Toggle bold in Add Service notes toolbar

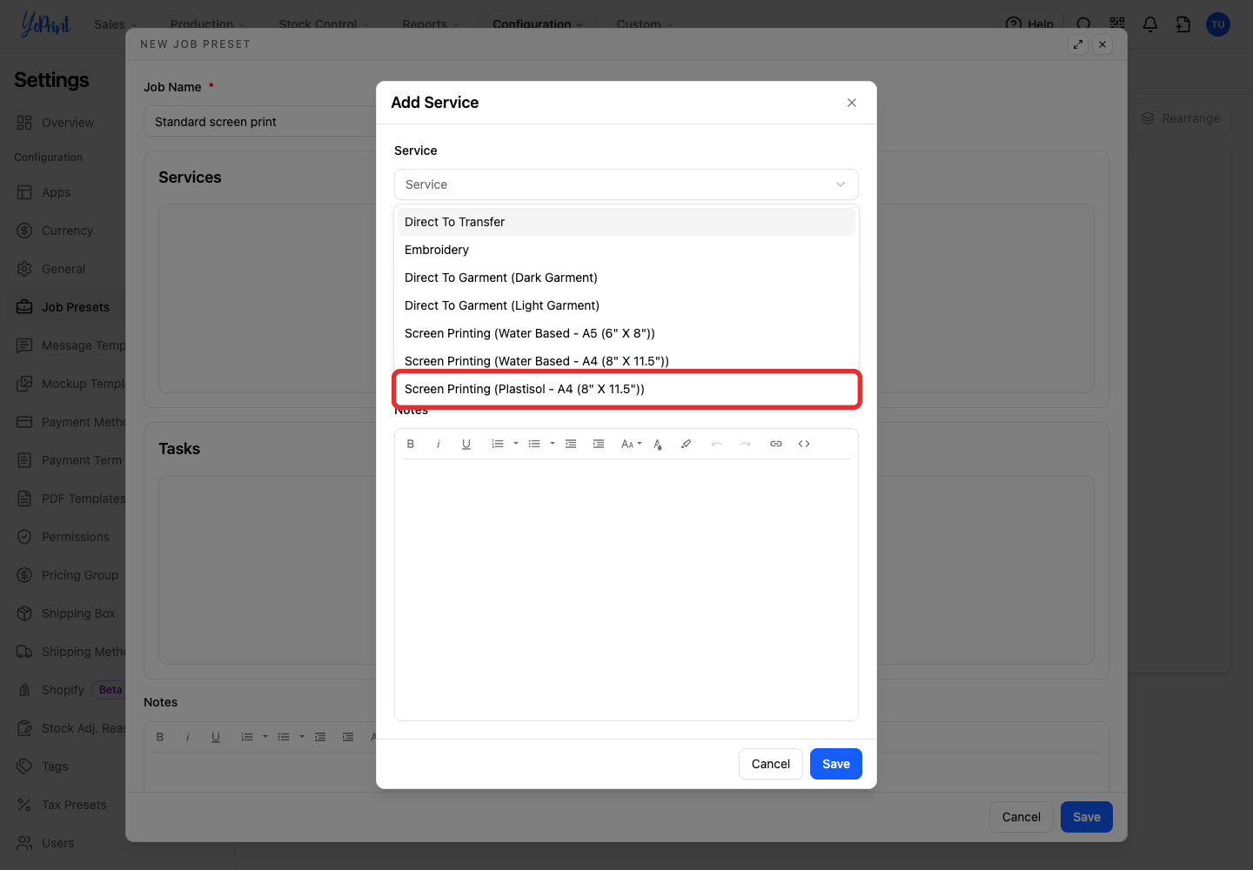click(x=411, y=444)
